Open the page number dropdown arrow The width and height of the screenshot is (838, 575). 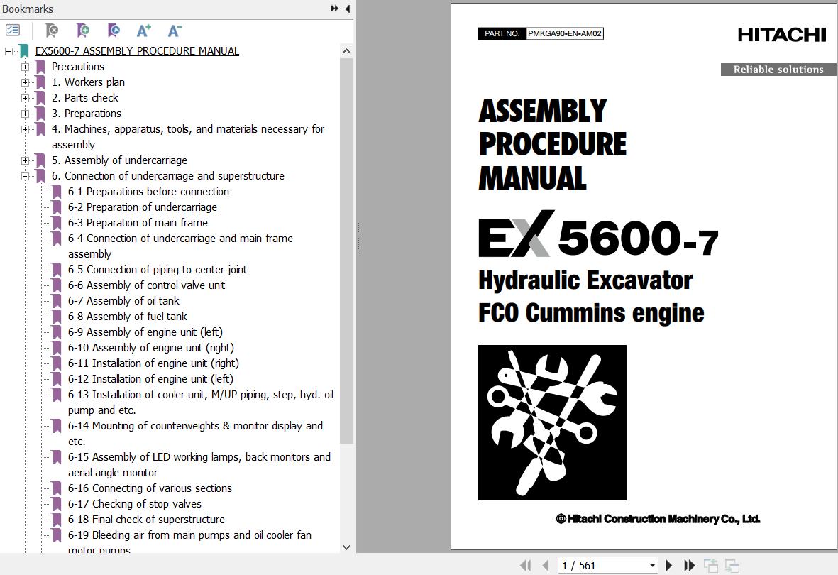click(x=652, y=565)
